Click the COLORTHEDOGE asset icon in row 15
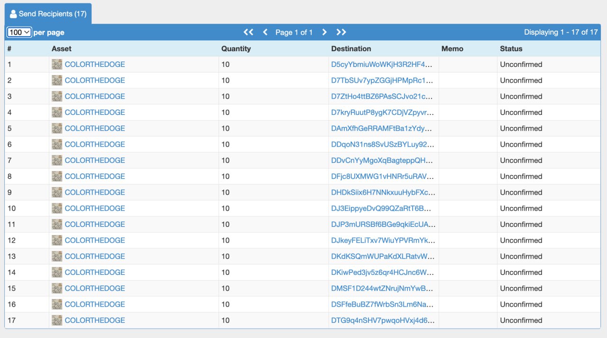 click(57, 288)
